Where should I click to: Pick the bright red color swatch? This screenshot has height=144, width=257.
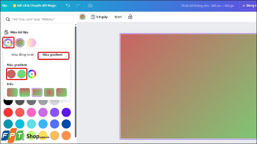8,112
